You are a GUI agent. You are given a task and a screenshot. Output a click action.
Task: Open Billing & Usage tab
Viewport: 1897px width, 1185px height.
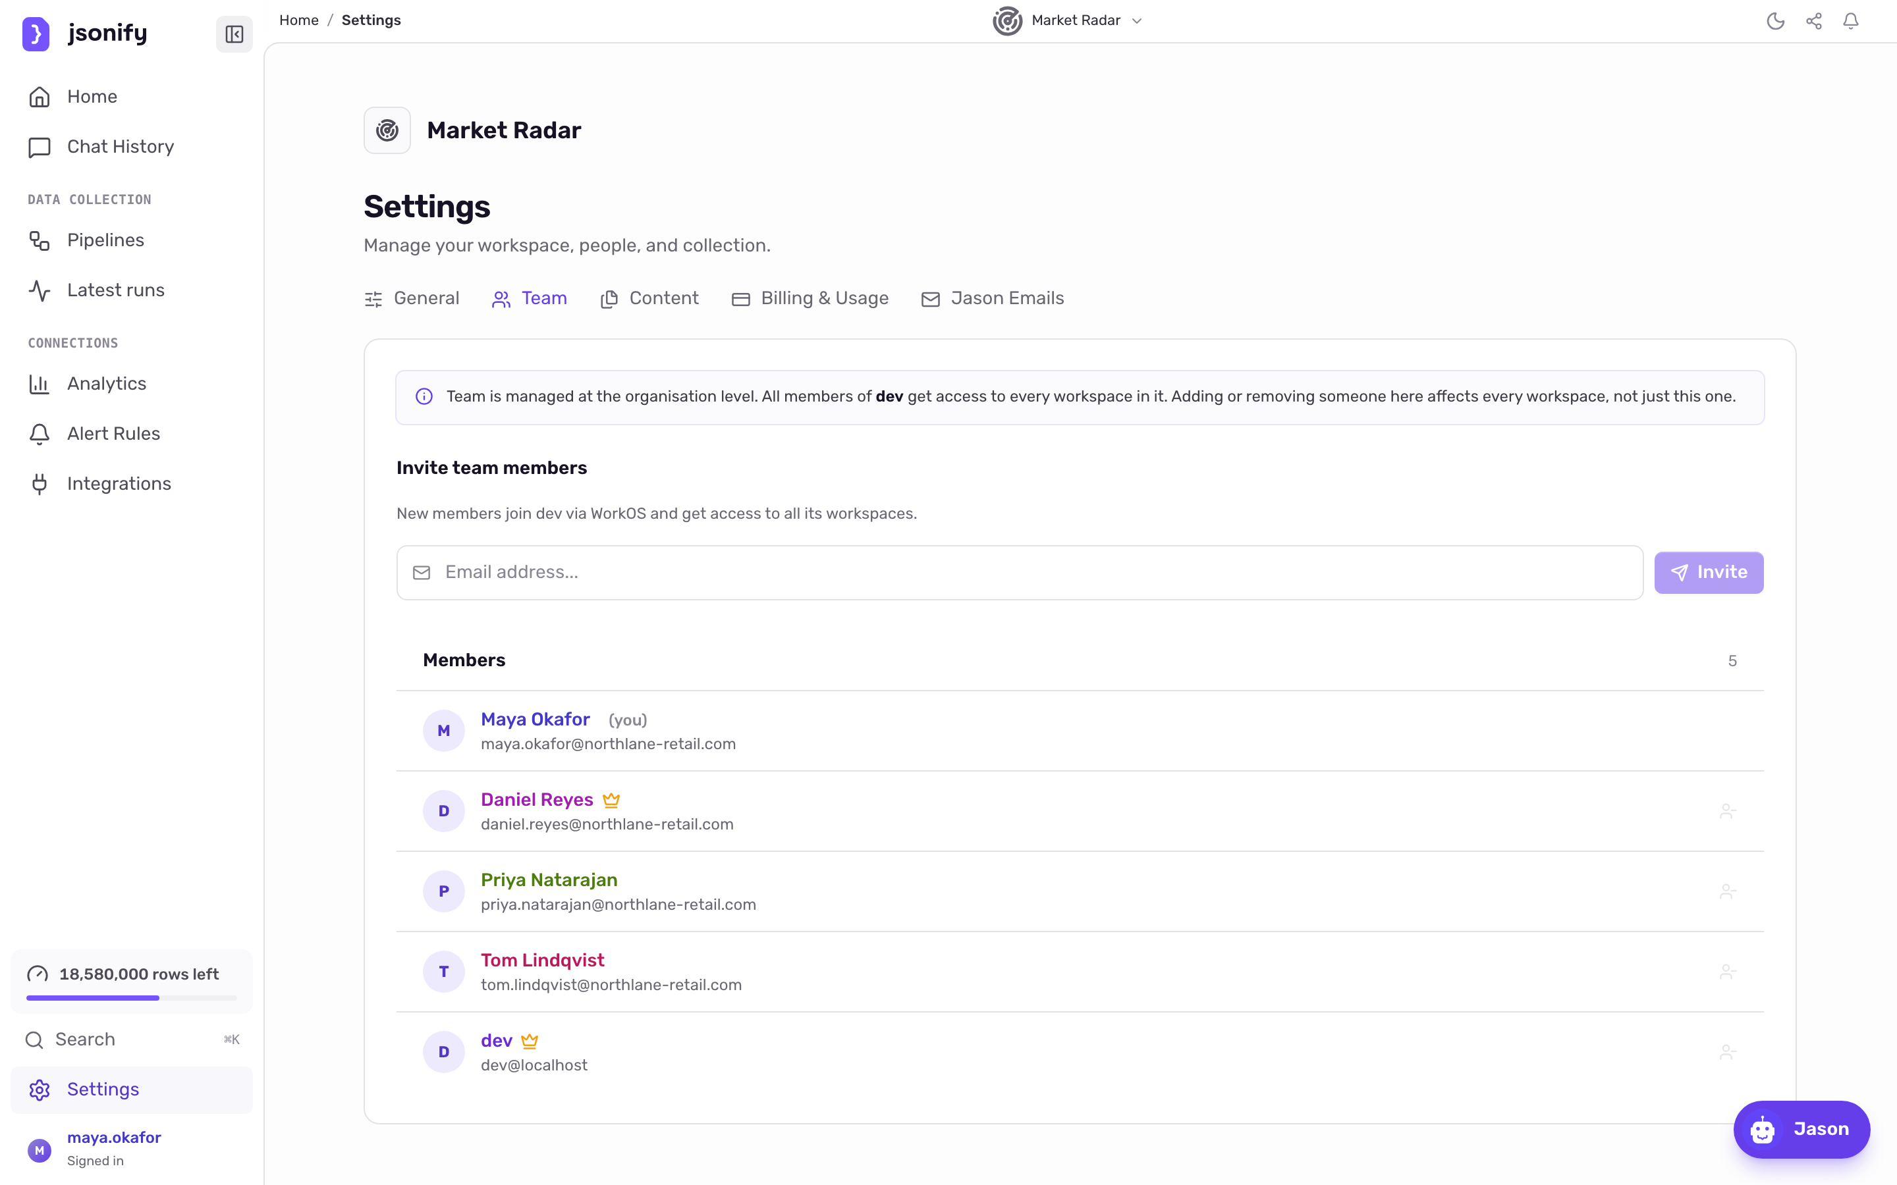(810, 299)
